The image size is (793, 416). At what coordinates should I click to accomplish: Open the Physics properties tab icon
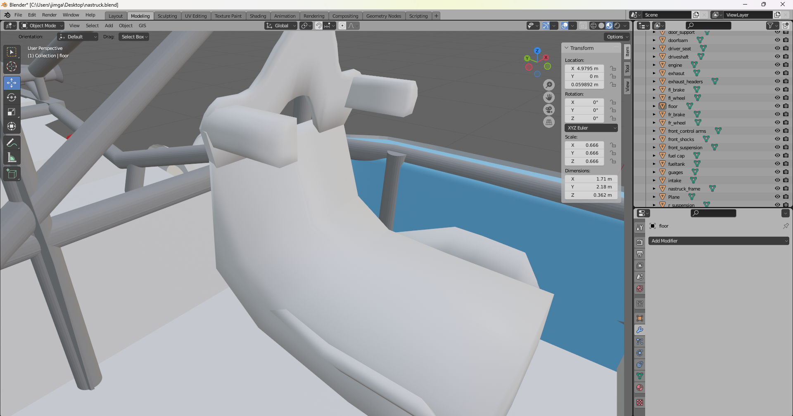640,353
